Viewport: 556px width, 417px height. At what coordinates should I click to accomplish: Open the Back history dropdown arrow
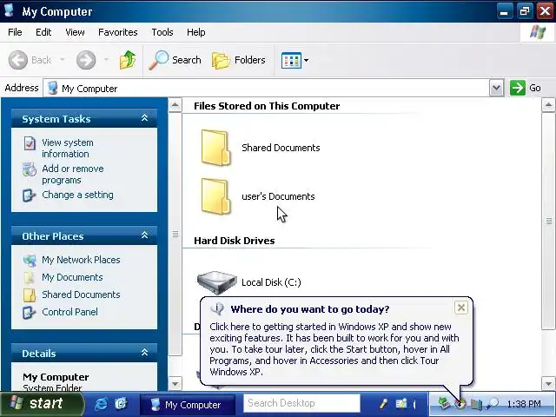63,60
